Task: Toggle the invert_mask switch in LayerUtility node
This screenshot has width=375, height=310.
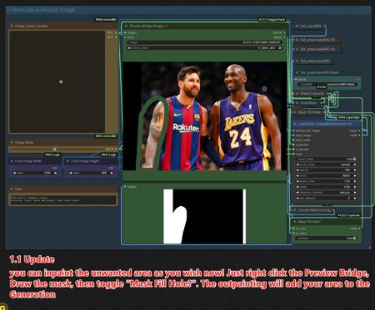Action: point(354,159)
